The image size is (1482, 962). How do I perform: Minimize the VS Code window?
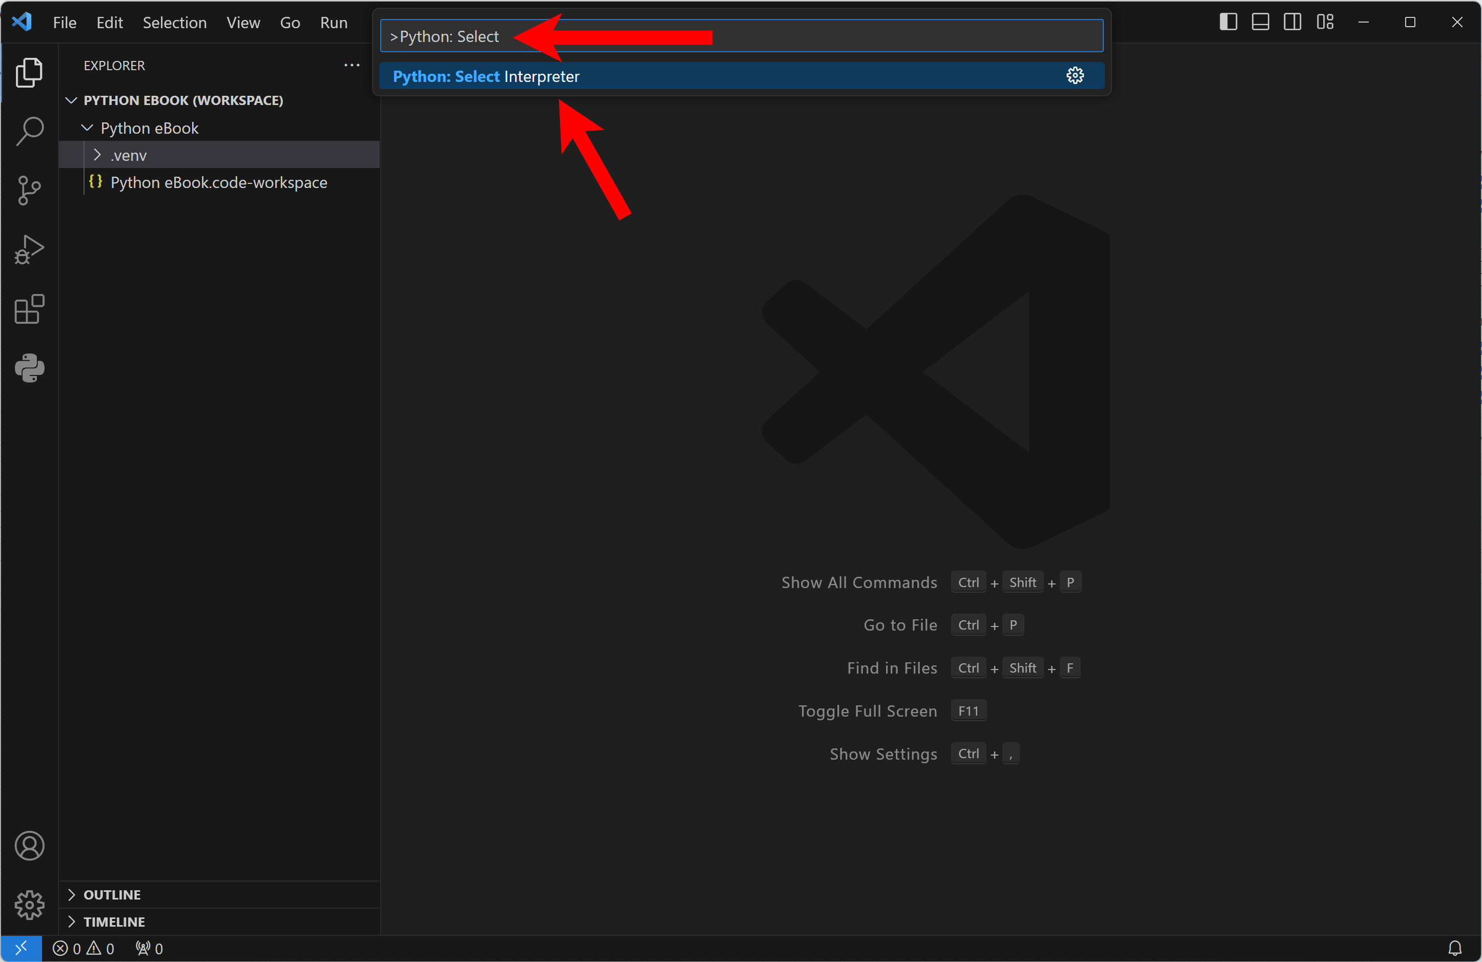coord(1363,22)
